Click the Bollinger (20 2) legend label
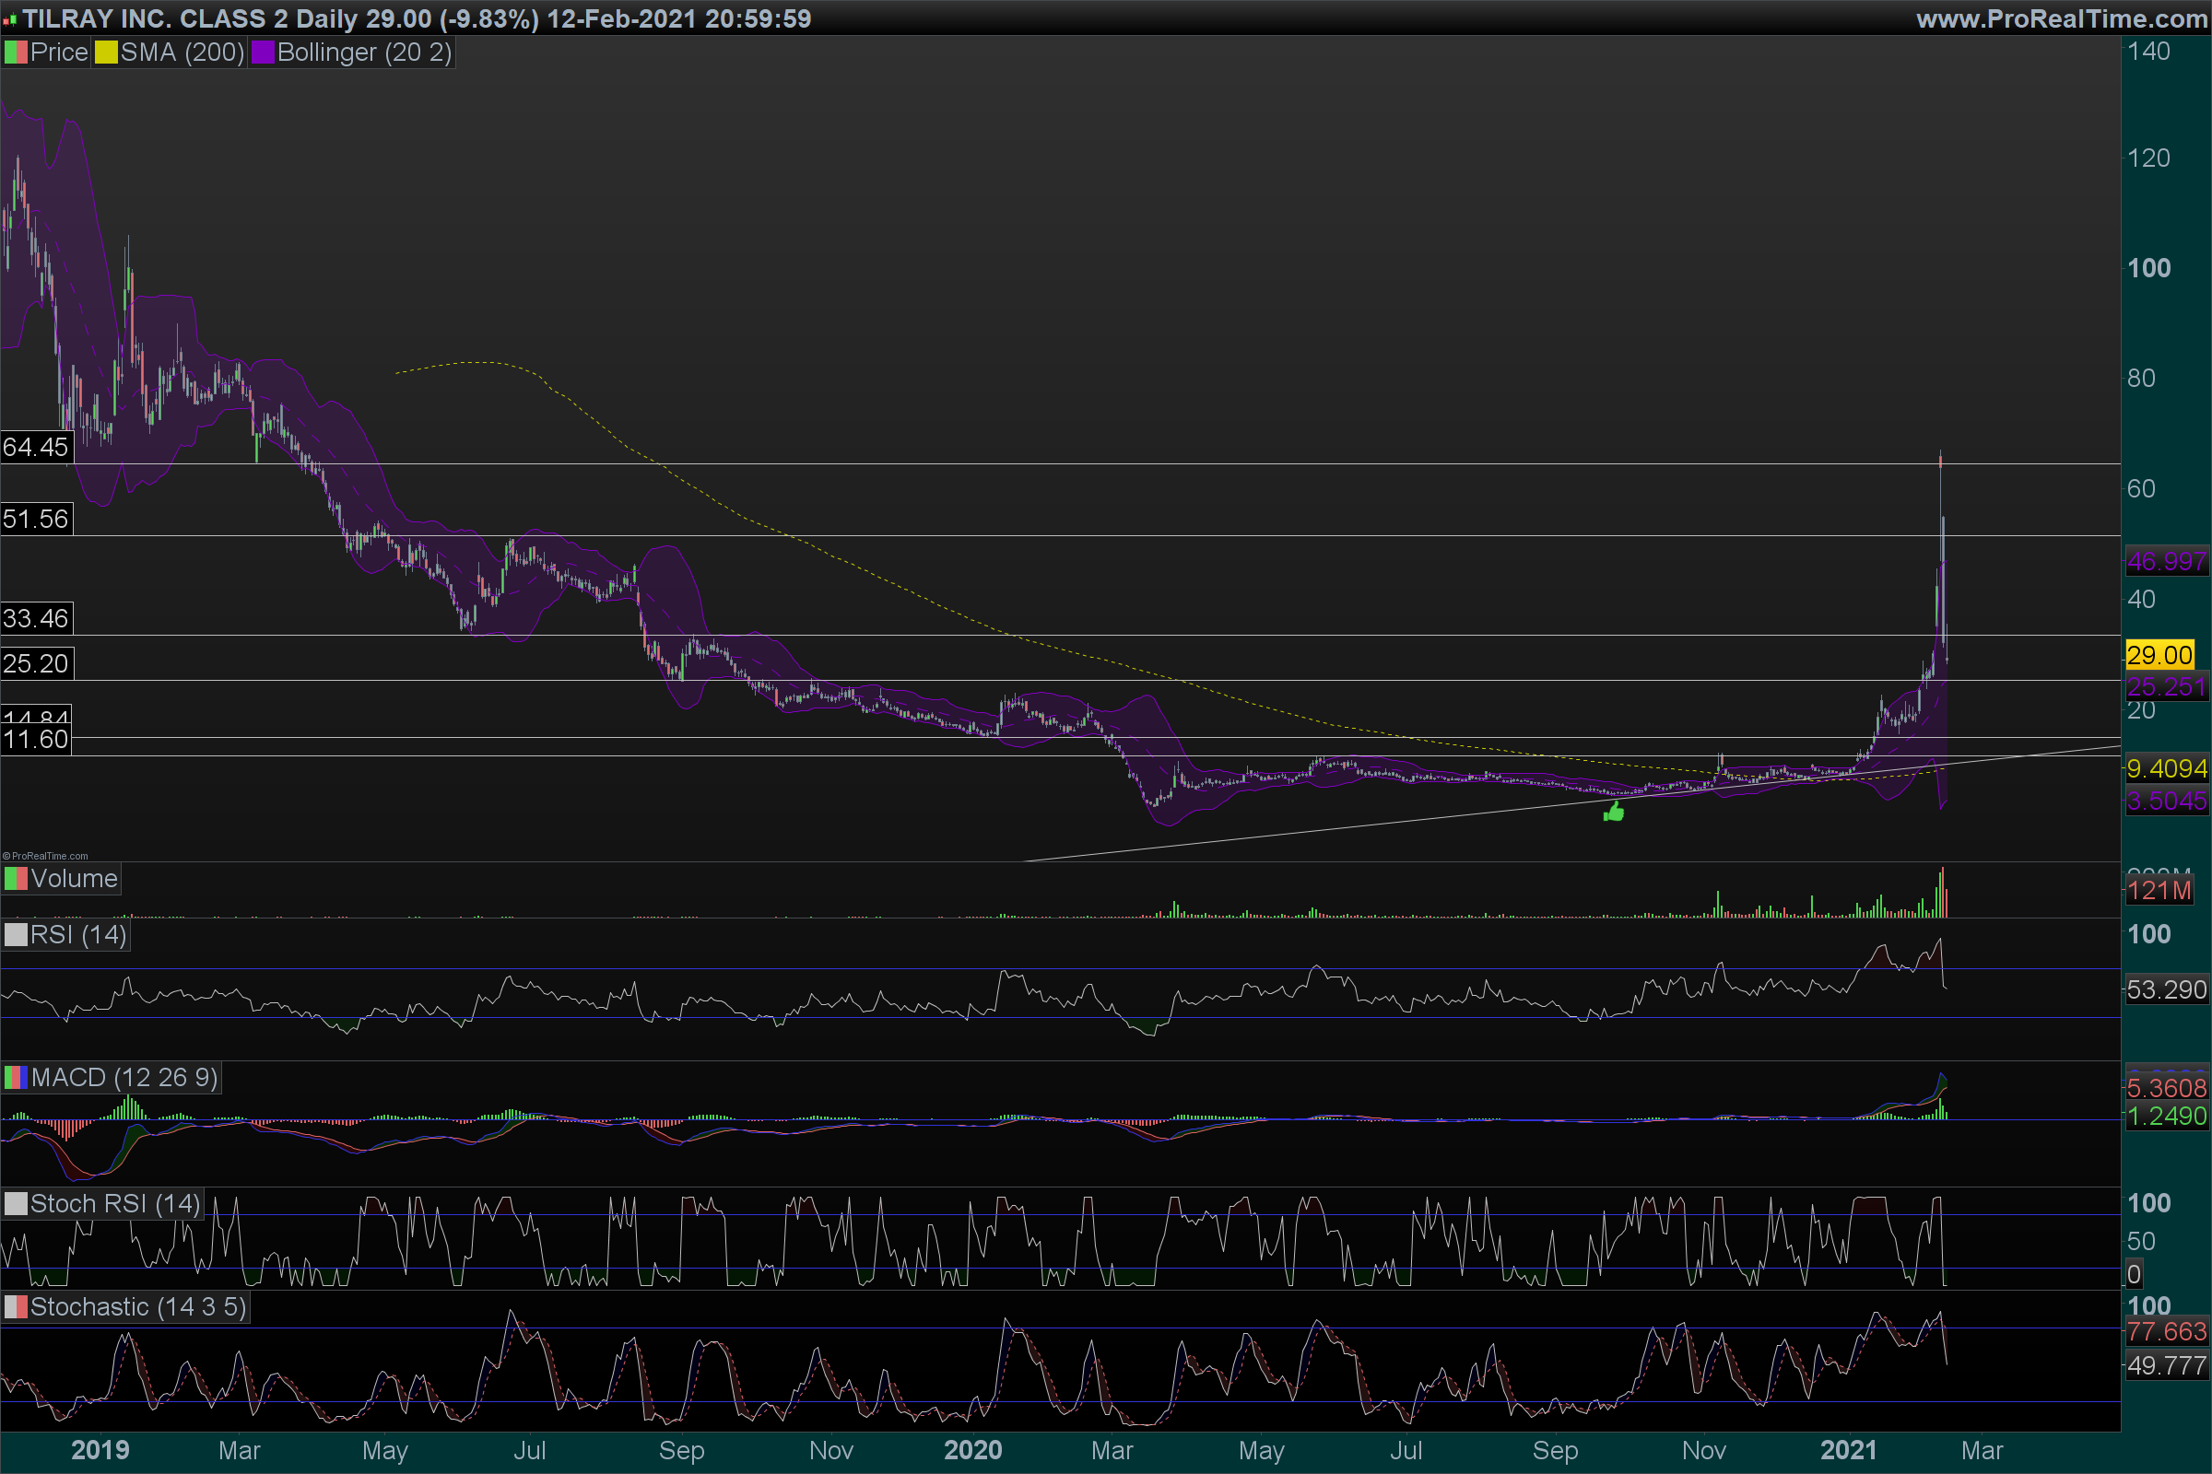This screenshot has height=1474, width=2212. (x=364, y=53)
